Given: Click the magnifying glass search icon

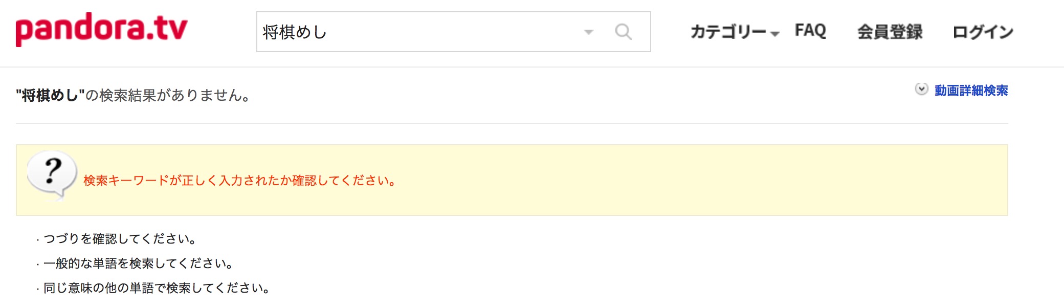Looking at the screenshot, I should pos(623,32).
